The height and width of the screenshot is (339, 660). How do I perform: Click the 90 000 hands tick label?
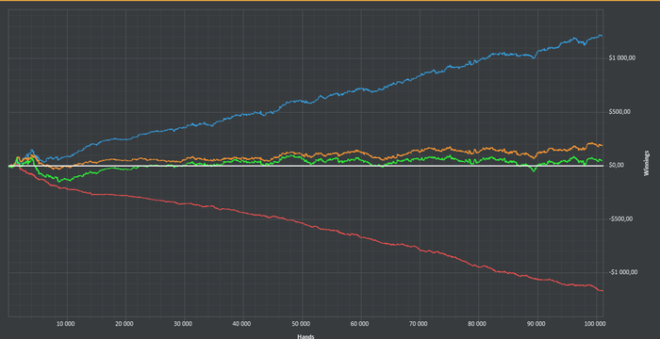pos(536,324)
